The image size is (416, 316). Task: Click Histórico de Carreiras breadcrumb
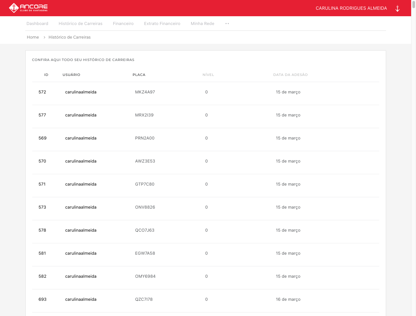tap(70, 37)
